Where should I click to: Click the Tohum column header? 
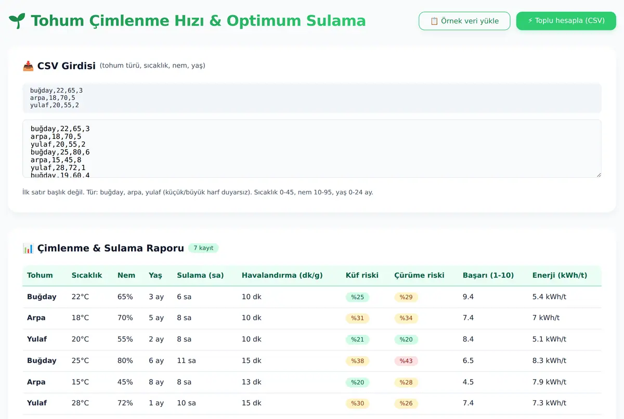(40, 276)
